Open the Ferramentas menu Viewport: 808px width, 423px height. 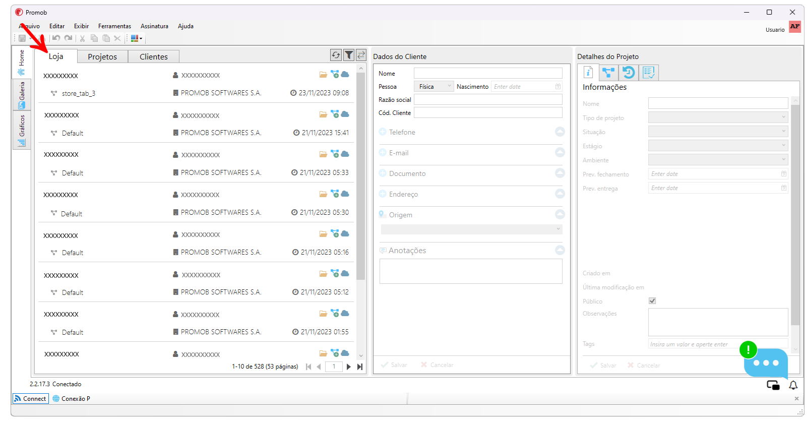(114, 26)
